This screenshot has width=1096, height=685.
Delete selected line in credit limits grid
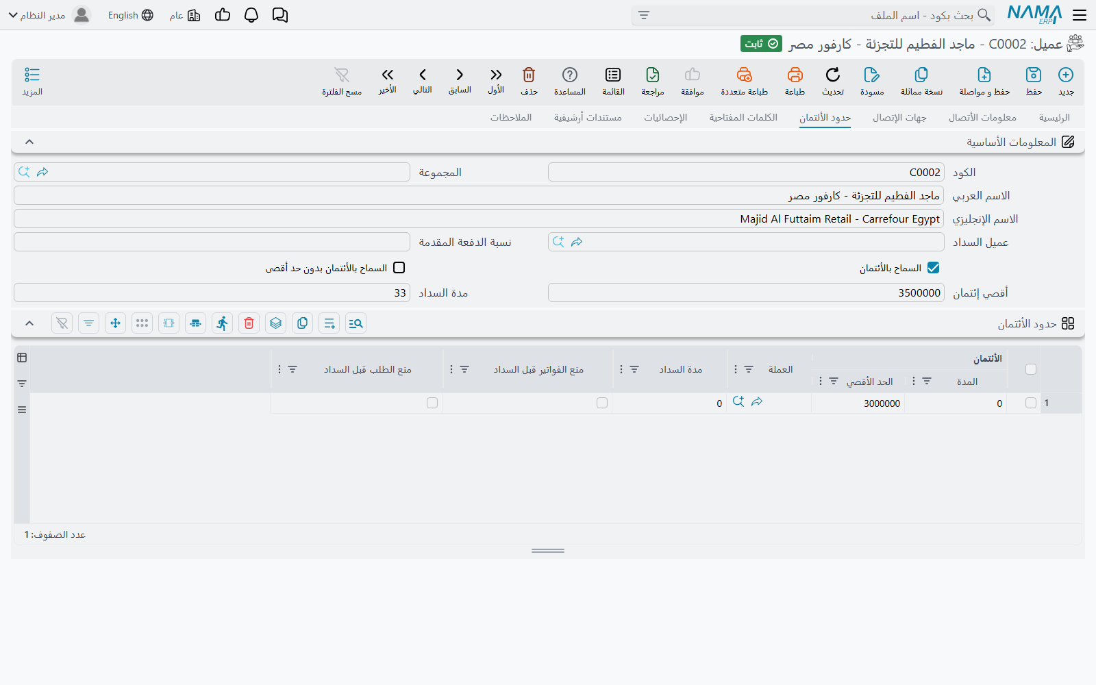(249, 323)
